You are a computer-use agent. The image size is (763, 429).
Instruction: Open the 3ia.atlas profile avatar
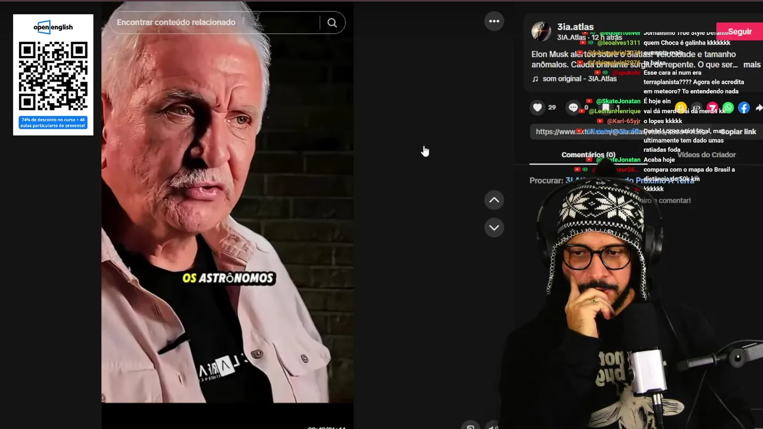541,31
